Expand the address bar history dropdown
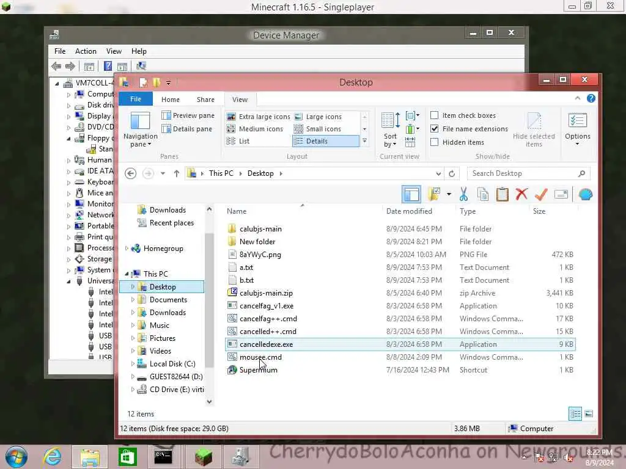The height and width of the screenshot is (469, 626). [x=438, y=173]
